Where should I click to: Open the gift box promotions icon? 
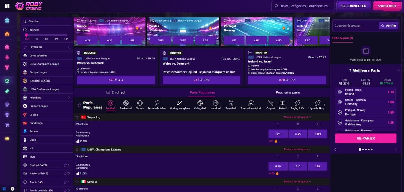[7, 21]
